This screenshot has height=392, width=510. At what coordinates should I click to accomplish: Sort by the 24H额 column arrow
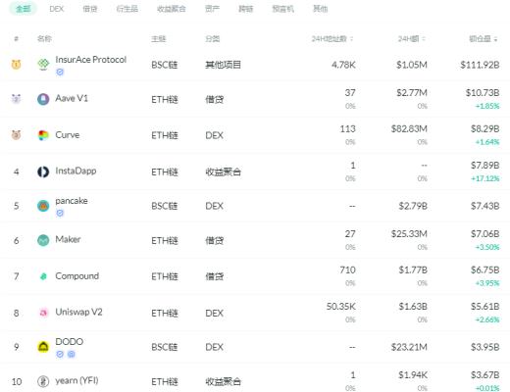[x=424, y=39]
